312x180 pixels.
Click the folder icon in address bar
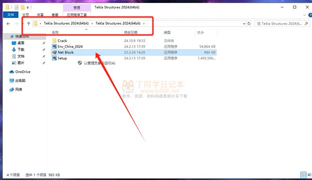(x=36, y=24)
